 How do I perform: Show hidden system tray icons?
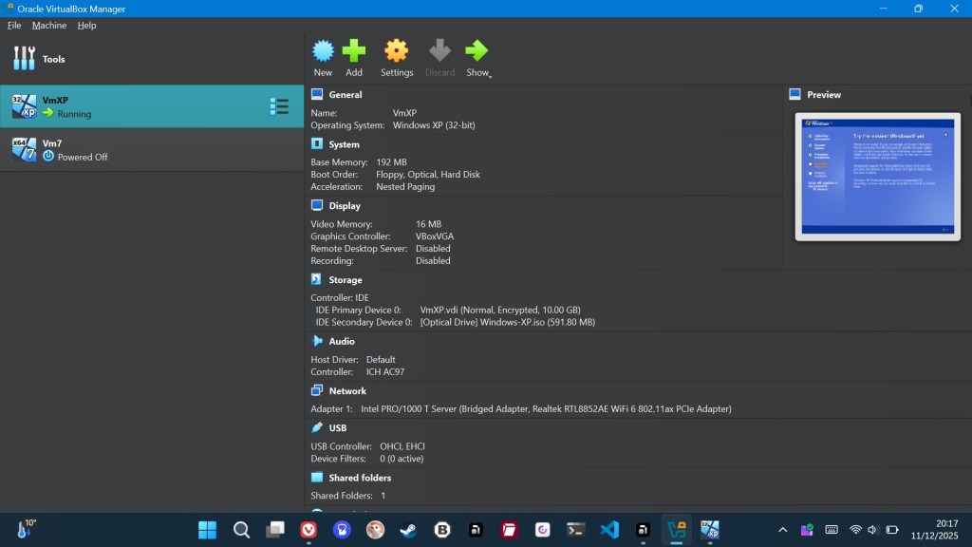tap(783, 530)
